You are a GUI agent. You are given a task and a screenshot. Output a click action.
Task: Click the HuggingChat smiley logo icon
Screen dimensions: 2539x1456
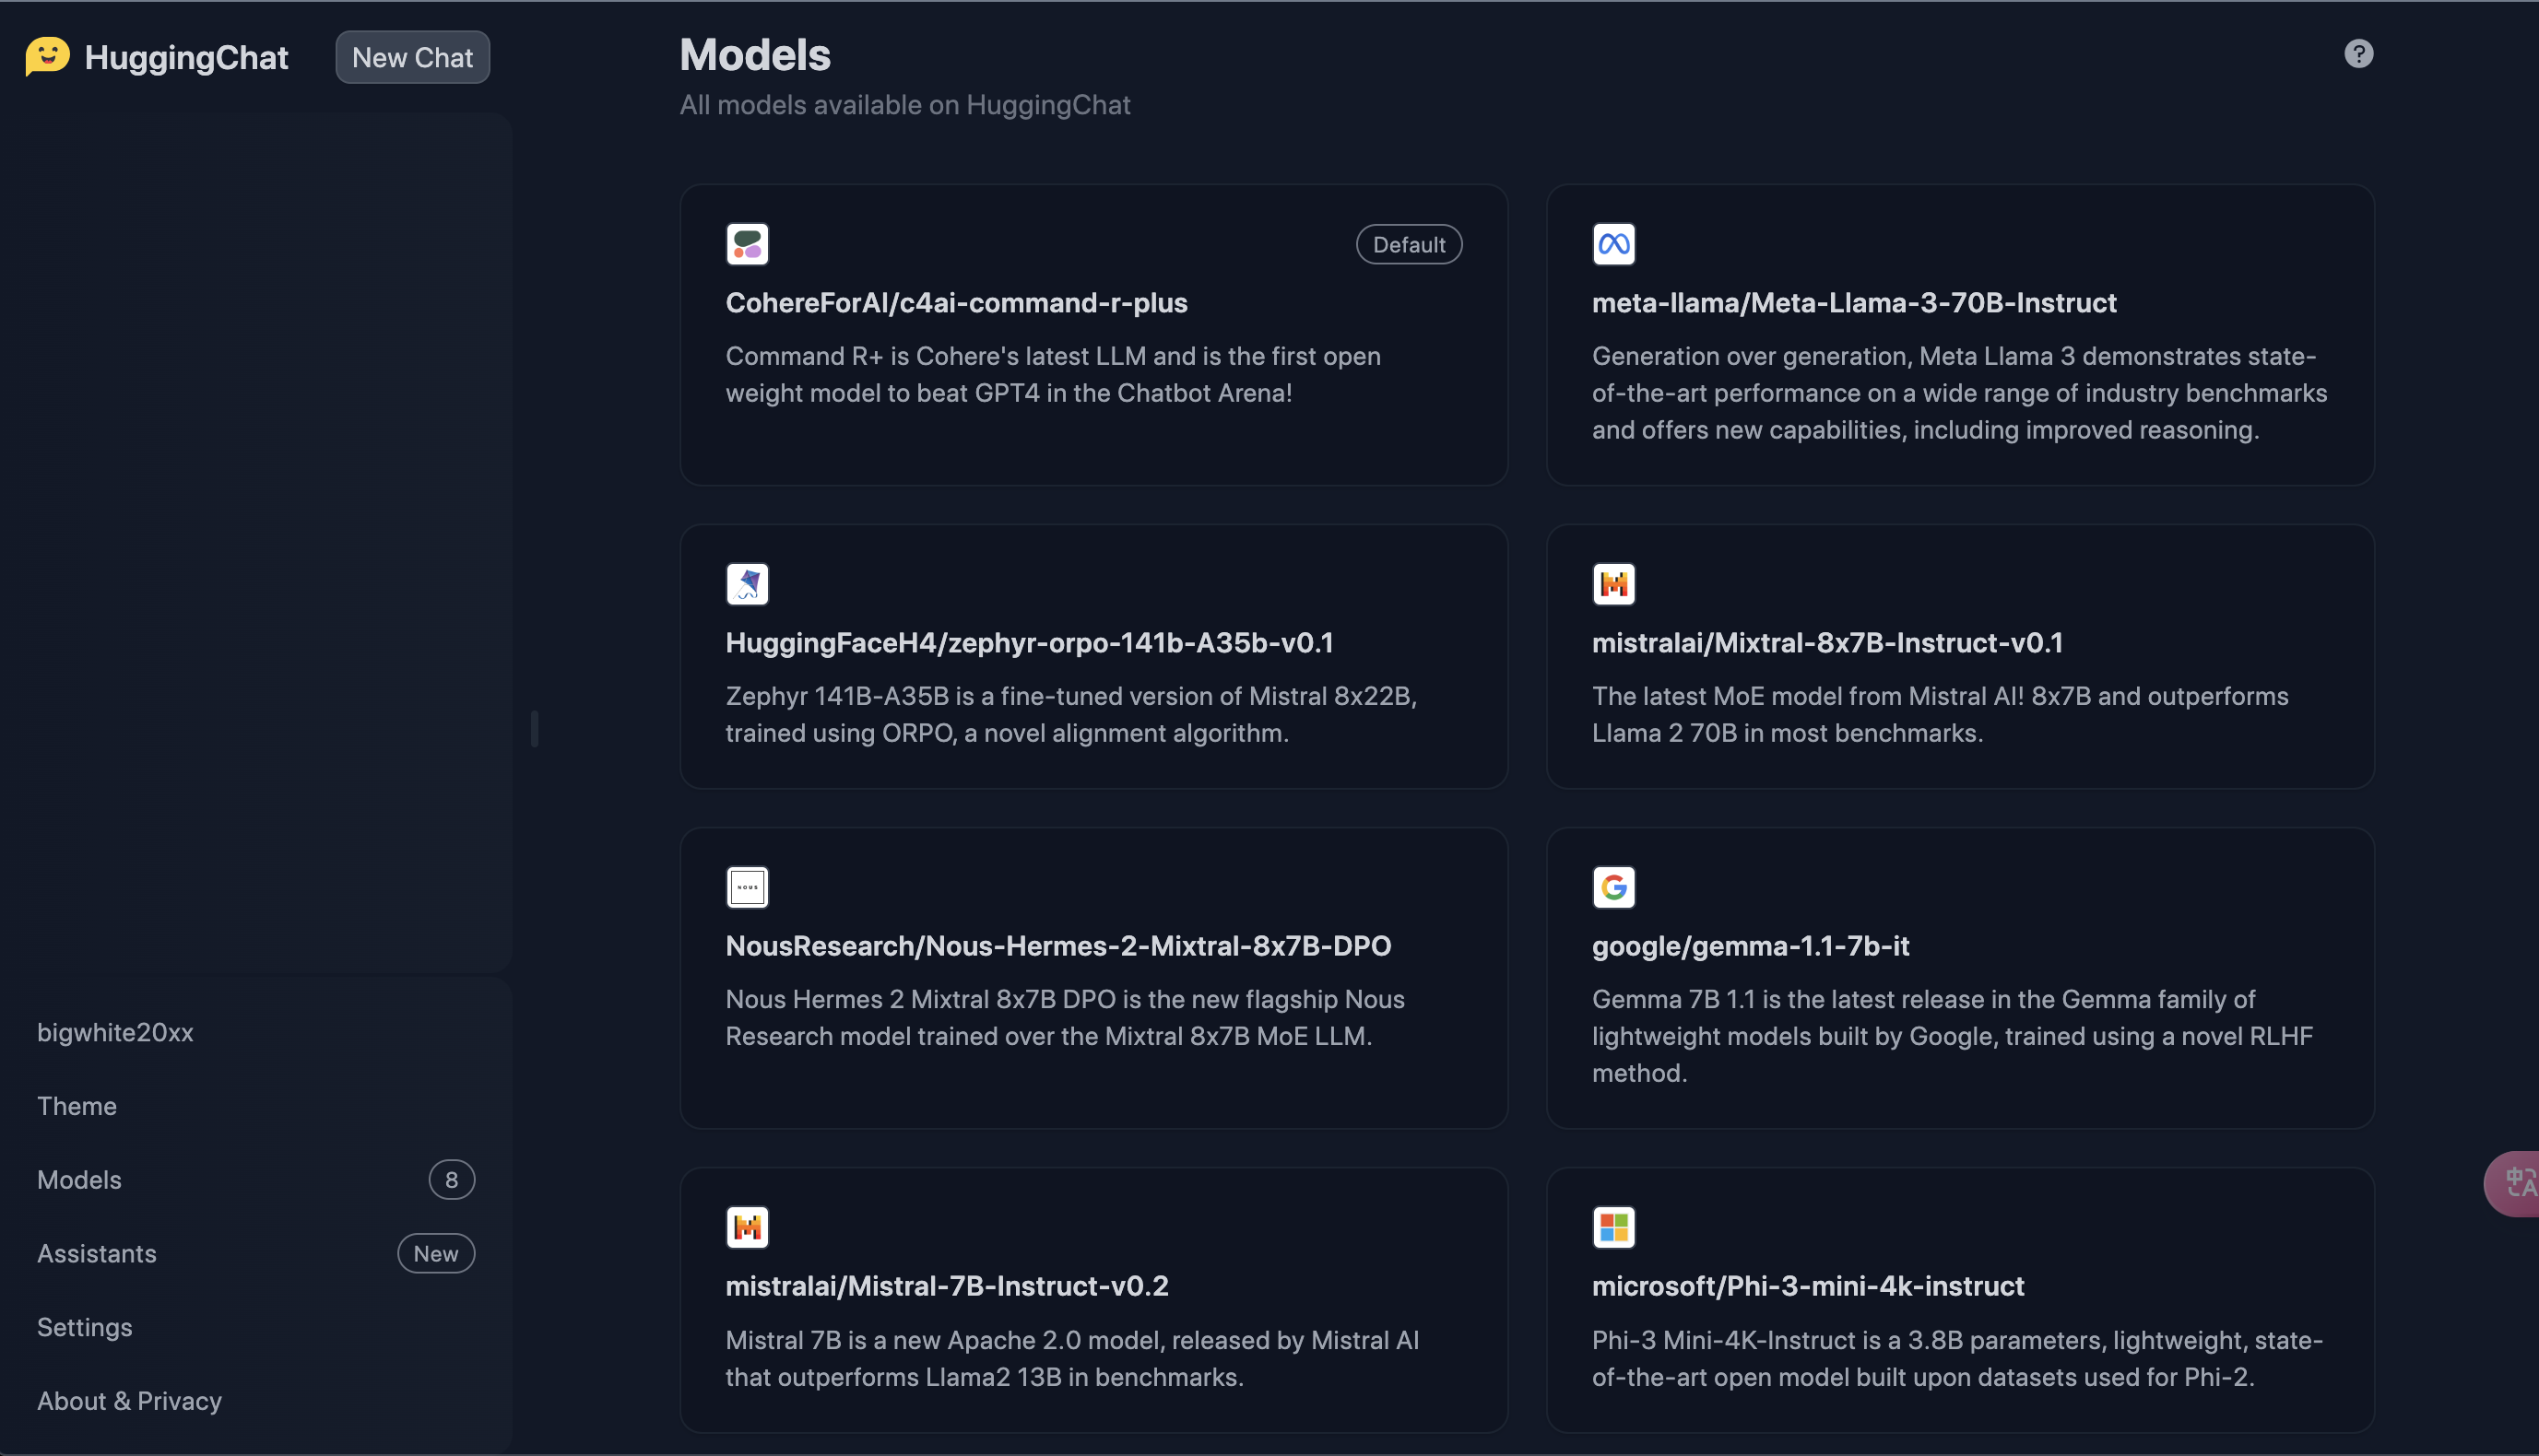pyautogui.click(x=47, y=56)
